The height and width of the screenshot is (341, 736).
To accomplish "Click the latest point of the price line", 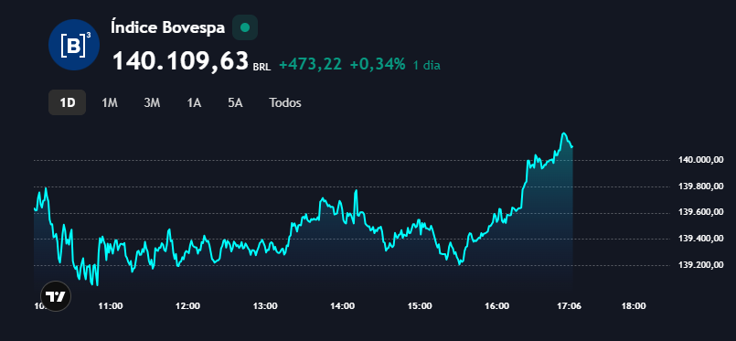I will pyautogui.click(x=572, y=147).
